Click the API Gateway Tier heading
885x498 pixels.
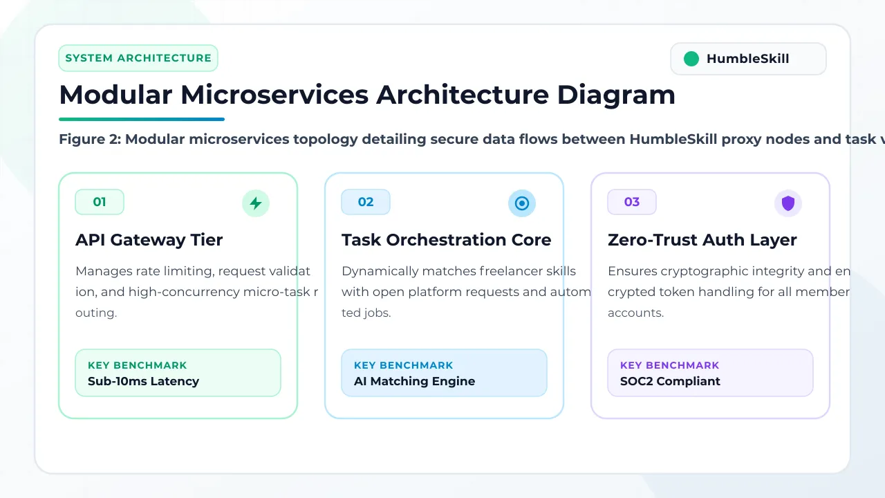[149, 240]
